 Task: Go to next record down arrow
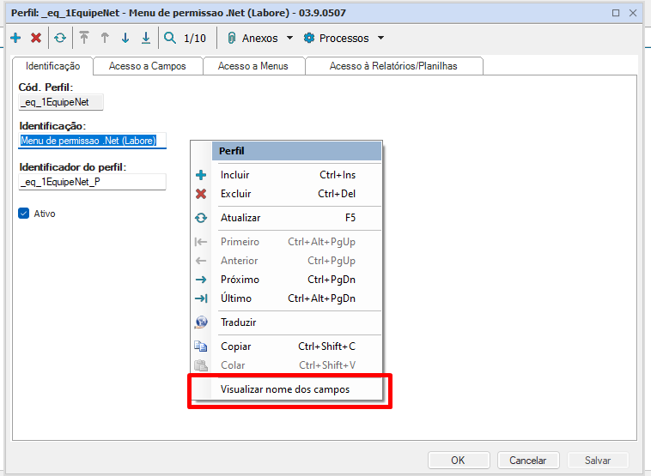(x=125, y=38)
